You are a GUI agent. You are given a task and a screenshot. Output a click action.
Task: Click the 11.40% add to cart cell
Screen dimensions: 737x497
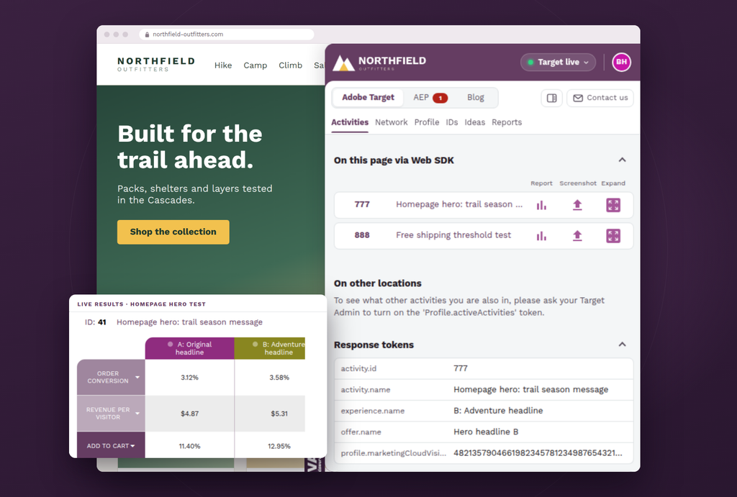coord(189,446)
